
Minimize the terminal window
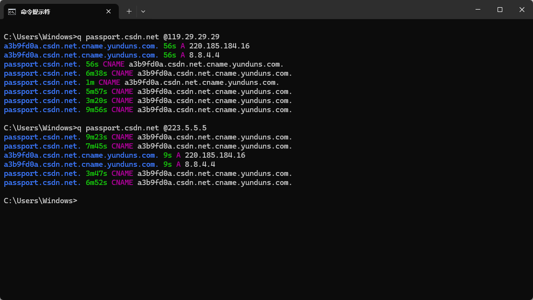[x=478, y=10]
